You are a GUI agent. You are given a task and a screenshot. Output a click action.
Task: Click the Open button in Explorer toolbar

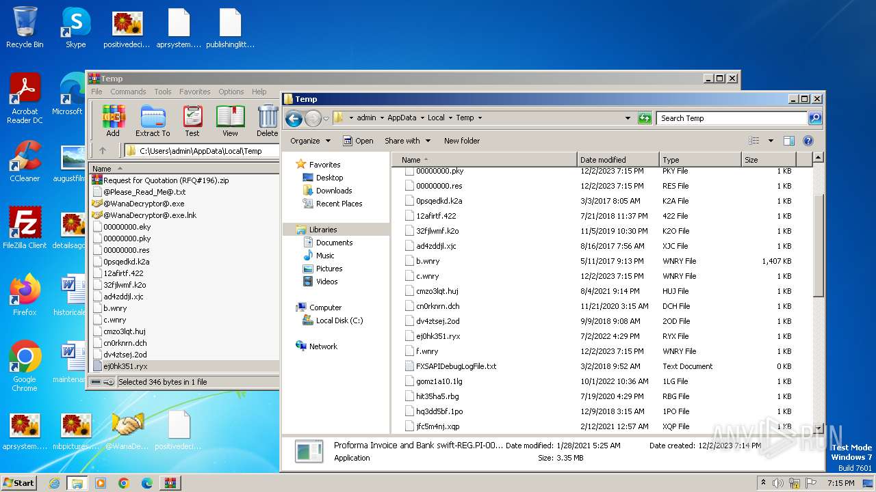pos(358,141)
